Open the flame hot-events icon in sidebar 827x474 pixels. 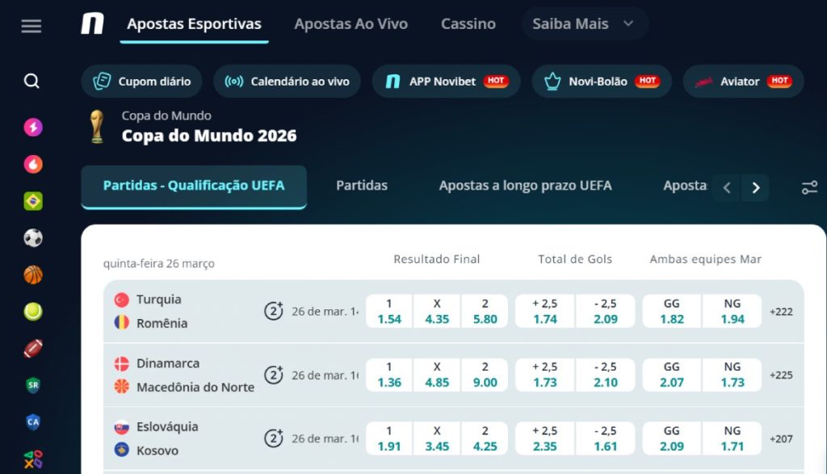click(x=31, y=165)
